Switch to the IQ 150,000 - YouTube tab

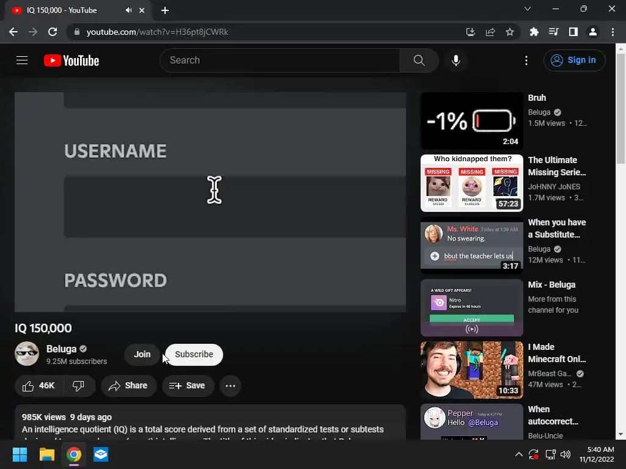(78, 10)
